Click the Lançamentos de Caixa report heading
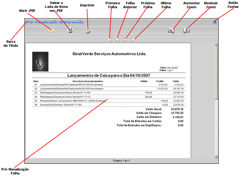 tap(109, 76)
